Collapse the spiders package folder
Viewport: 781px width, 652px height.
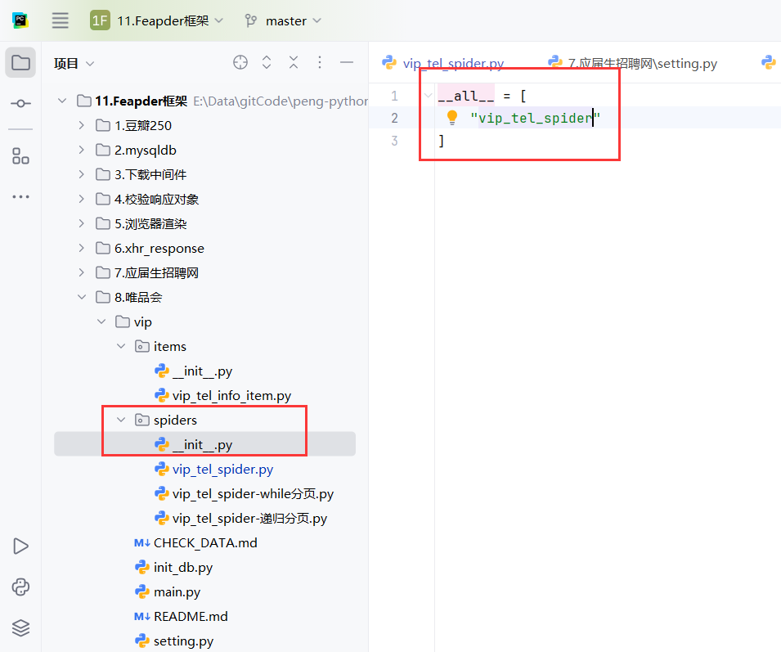tap(121, 420)
